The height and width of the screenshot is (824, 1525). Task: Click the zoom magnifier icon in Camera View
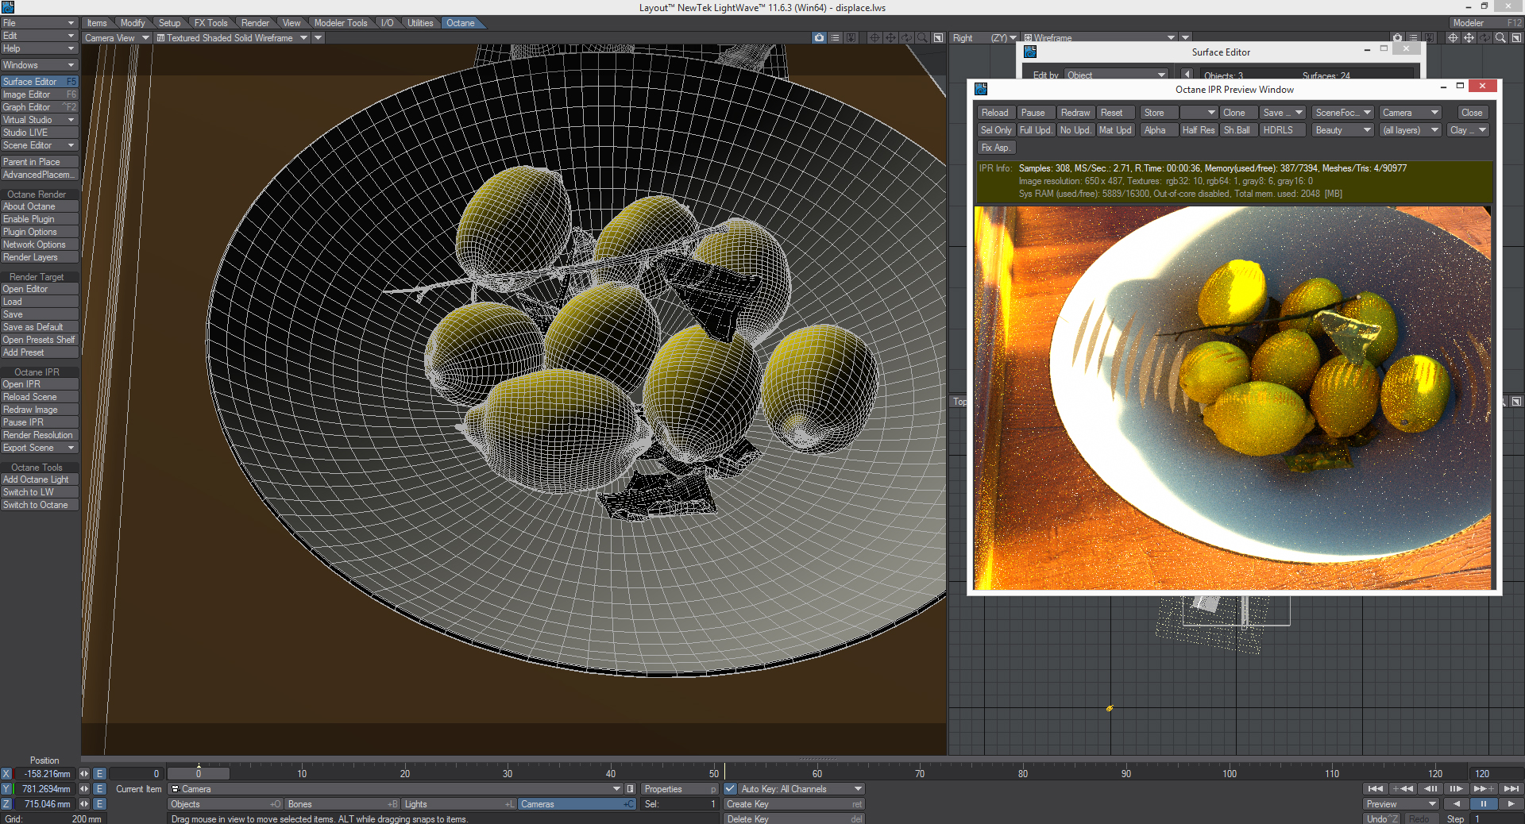click(922, 38)
